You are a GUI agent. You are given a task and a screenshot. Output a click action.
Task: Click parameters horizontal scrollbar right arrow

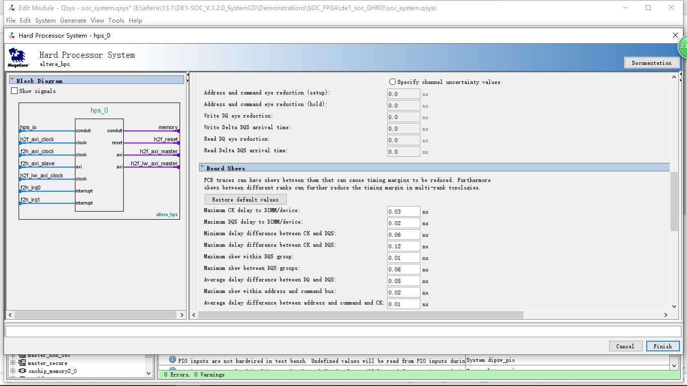[666, 315]
